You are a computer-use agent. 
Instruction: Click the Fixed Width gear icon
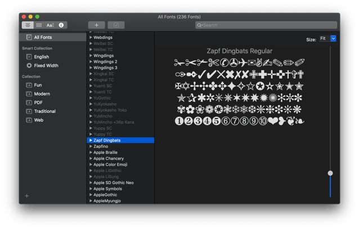(29, 66)
